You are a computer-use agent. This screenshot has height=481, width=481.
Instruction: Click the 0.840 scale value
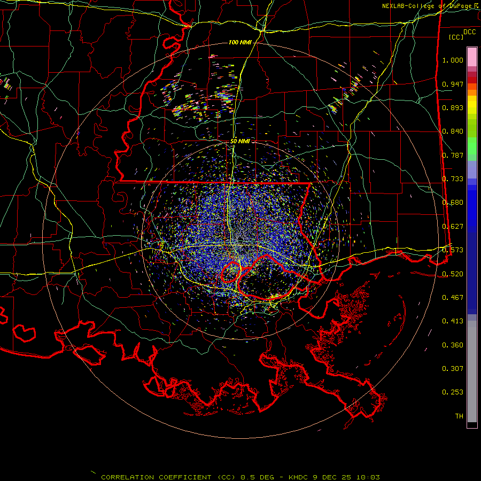point(453,131)
